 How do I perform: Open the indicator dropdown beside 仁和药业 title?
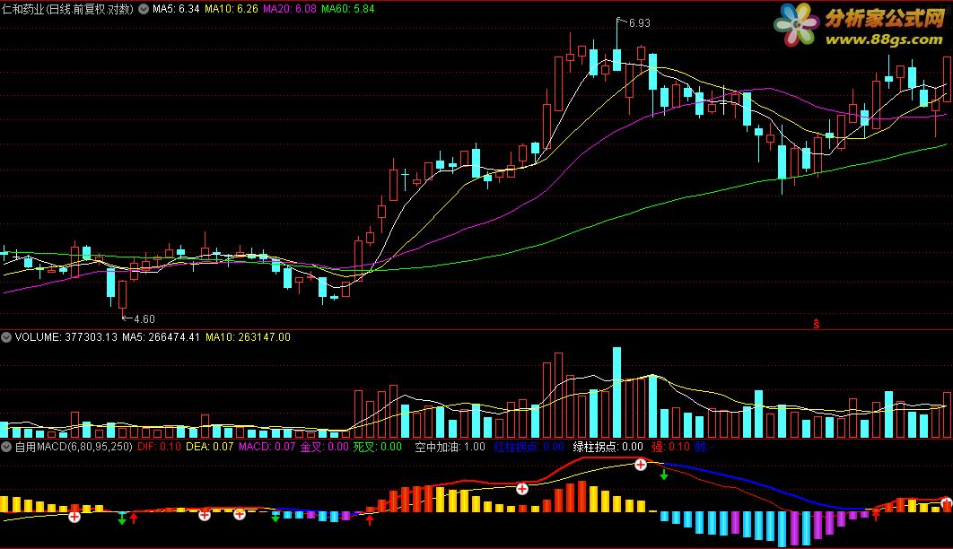144,9
